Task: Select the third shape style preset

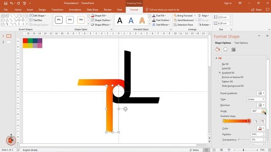Action: tap(81, 20)
